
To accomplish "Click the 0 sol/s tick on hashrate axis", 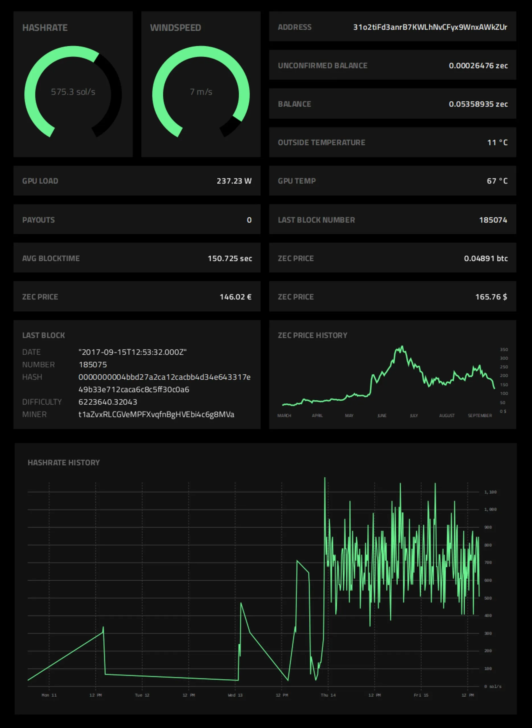I will pos(493,686).
